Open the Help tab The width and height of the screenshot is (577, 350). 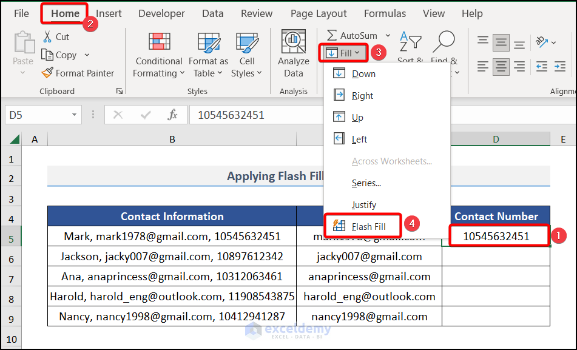point(472,13)
